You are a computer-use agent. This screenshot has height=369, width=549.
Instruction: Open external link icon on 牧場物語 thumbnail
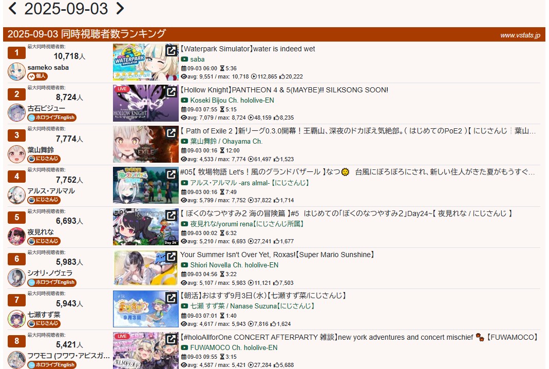pyautogui.click(x=171, y=174)
